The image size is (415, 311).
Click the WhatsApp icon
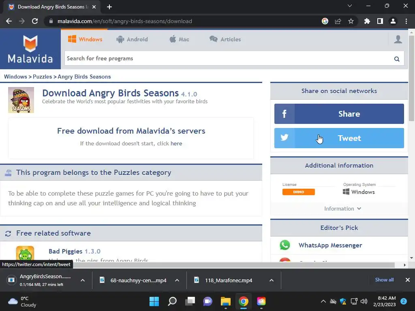coord(285,245)
